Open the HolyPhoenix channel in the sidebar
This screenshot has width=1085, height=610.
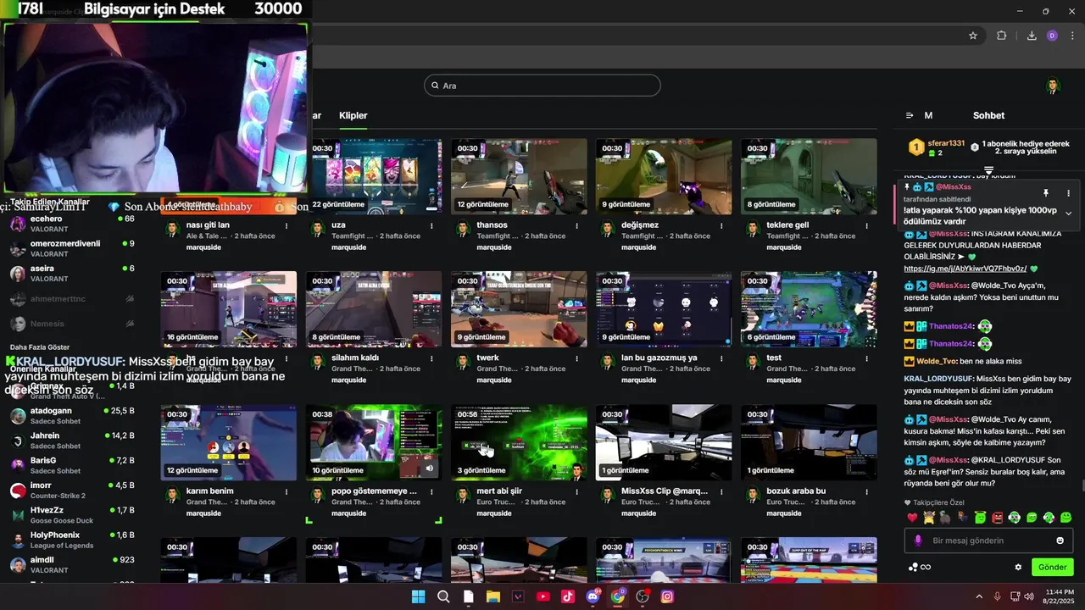click(x=72, y=541)
